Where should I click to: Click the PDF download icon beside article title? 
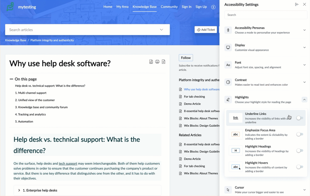click(151, 62)
